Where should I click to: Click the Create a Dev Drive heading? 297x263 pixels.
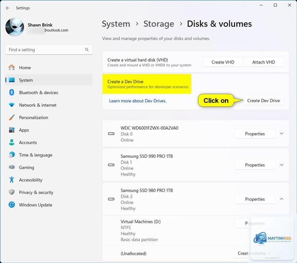click(x=125, y=81)
